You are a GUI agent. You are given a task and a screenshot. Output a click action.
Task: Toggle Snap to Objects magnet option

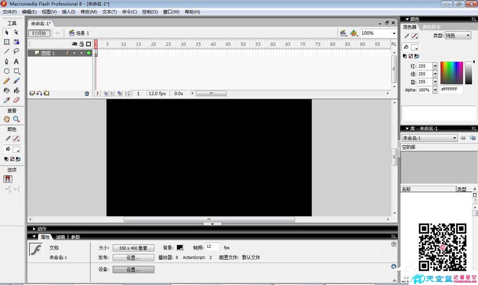pos(8,179)
